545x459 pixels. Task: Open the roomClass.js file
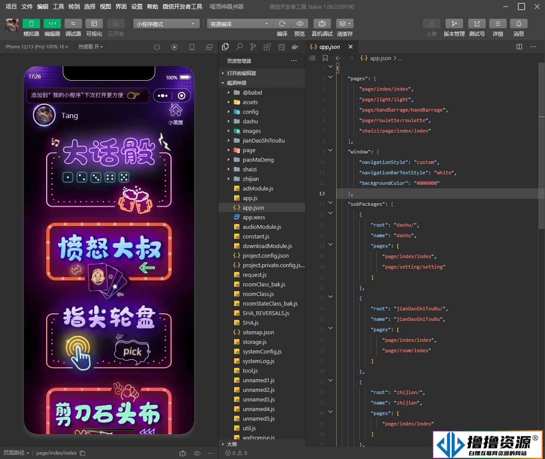point(262,294)
